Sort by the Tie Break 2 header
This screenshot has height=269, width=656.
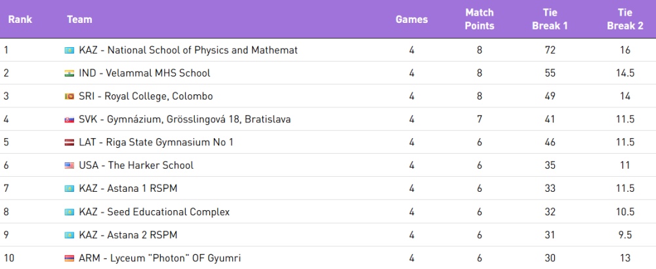(x=625, y=19)
